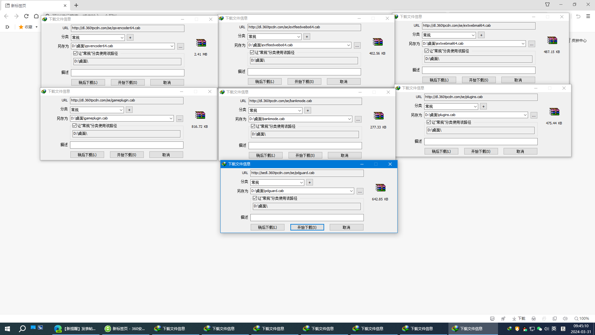The width and height of the screenshot is (595, 335).
Task: Add category in qsvencoder64.cab dialog
Action: 130,38
